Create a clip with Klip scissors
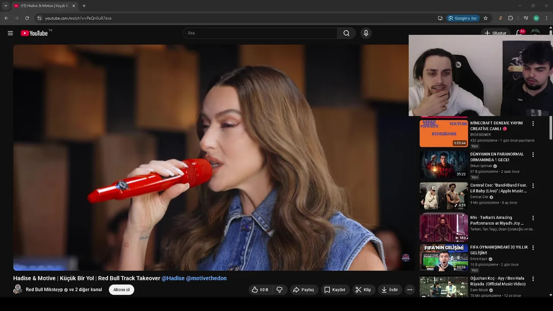 (363, 290)
